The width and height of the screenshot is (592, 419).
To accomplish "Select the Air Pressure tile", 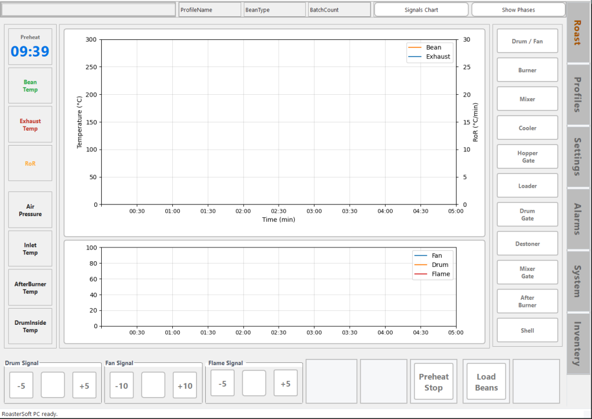I will pyautogui.click(x=30, y=210).
